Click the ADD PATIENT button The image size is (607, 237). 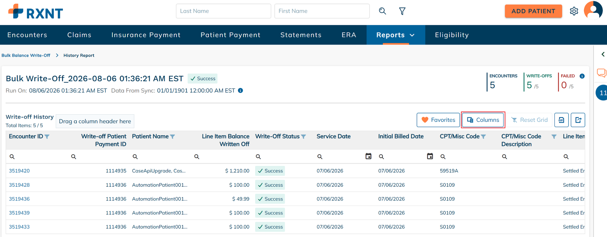(x=533, y=11)
